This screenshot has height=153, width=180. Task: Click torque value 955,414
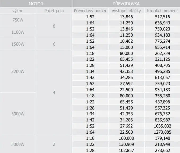[162, 47]
